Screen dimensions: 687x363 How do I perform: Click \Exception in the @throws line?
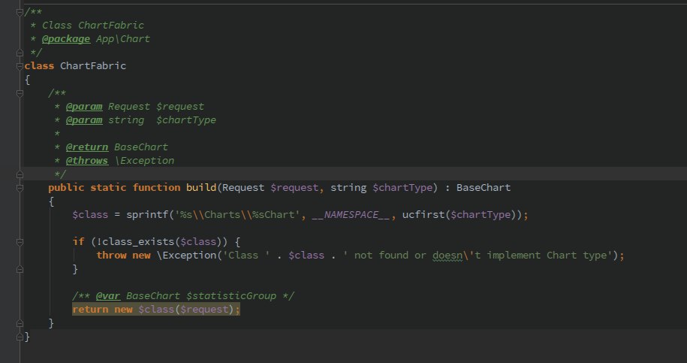click(144, 161)
